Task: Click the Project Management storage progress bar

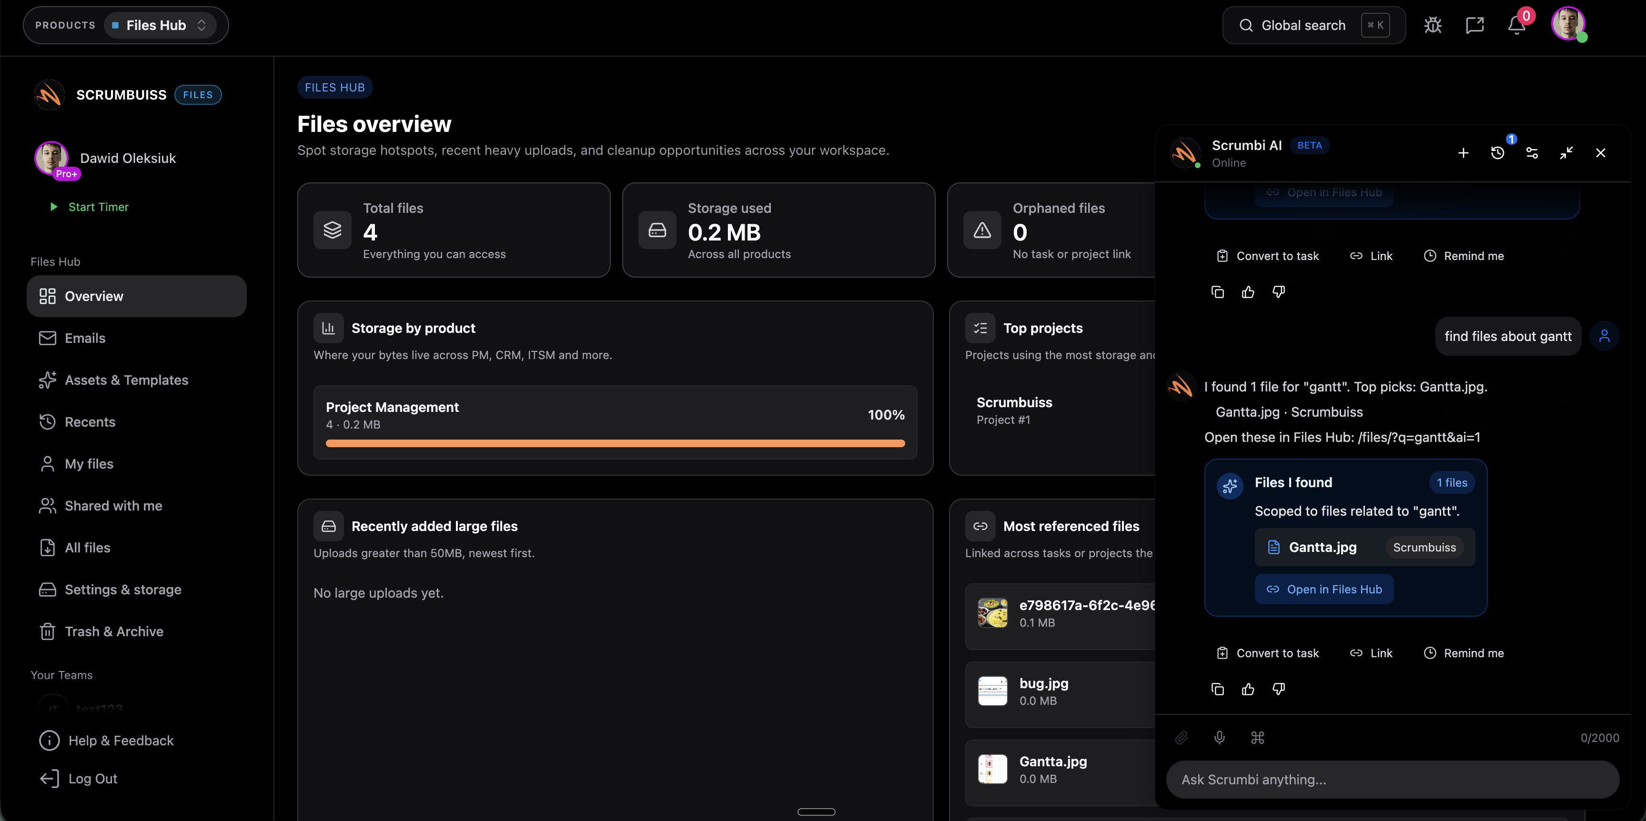Action: pos(615,442)
